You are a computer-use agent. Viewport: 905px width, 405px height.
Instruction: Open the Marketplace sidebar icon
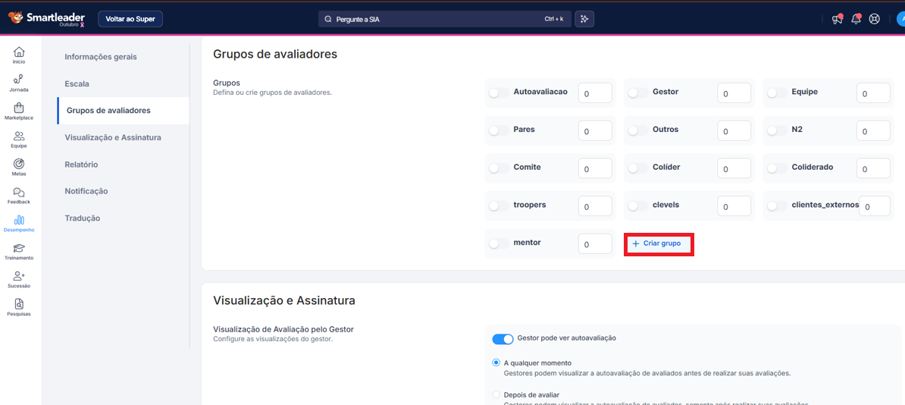[x=19, y=111]
